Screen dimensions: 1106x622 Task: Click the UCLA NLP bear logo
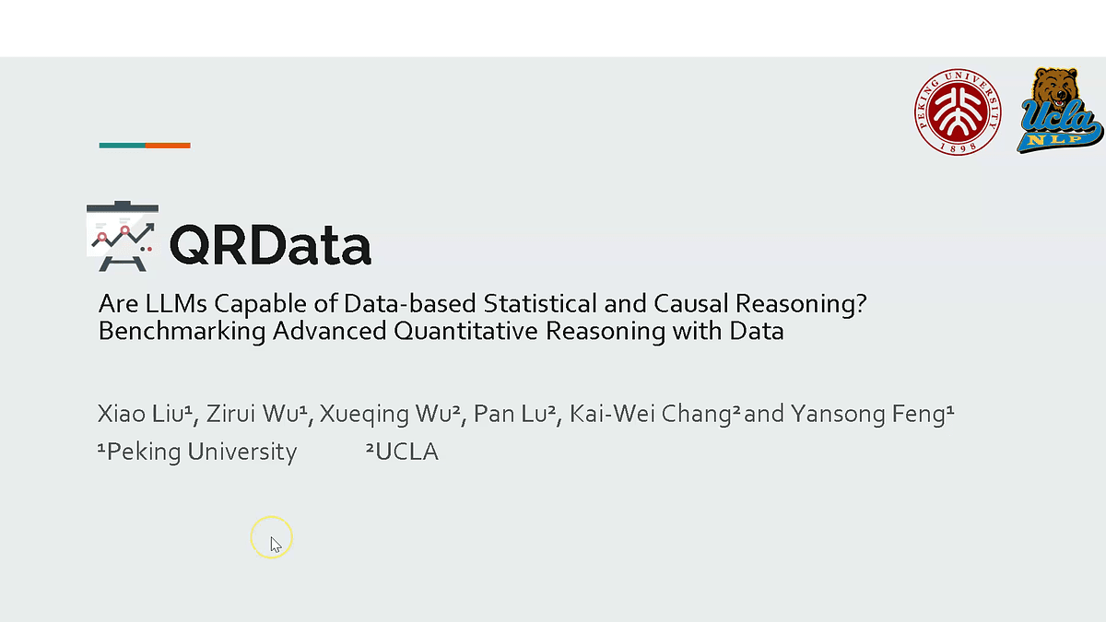(x=1060, y=110)
